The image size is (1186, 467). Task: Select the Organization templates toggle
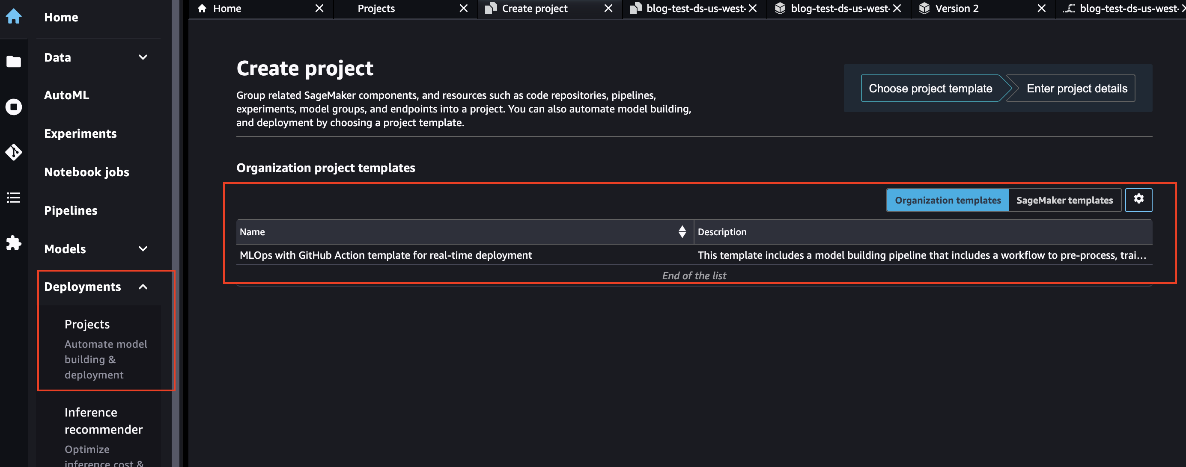(948, 200)
